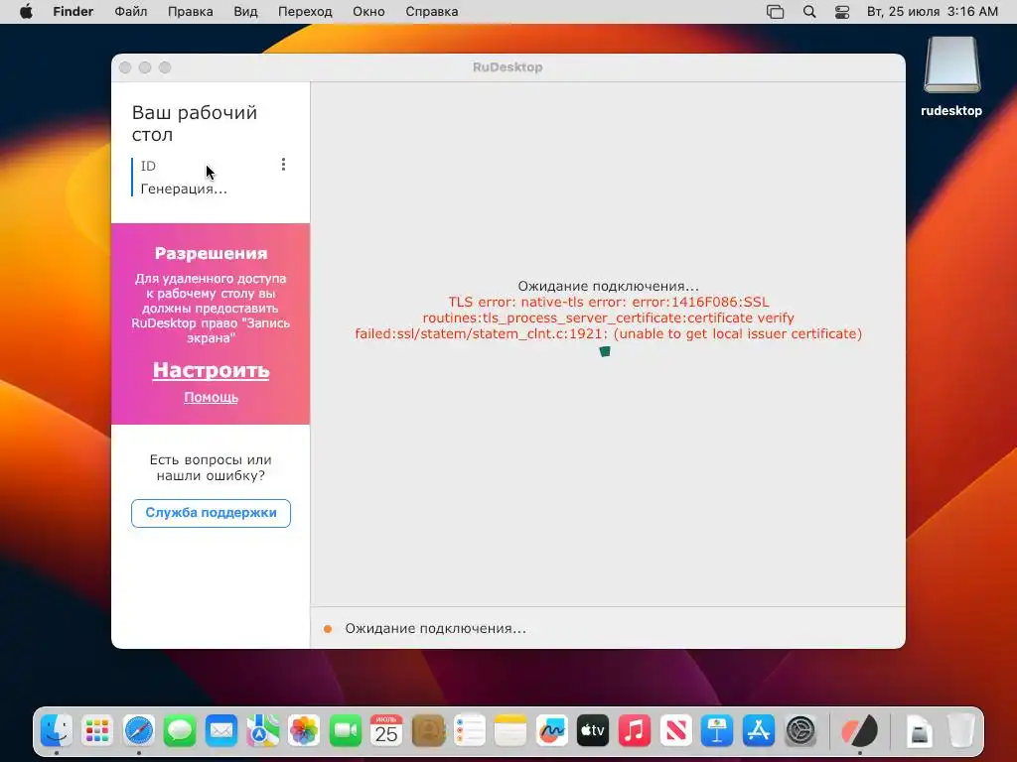Open App Store from the Dock
Viewport: 1017px width, 762px height.
pyautogui.click(x=758, y=731)
